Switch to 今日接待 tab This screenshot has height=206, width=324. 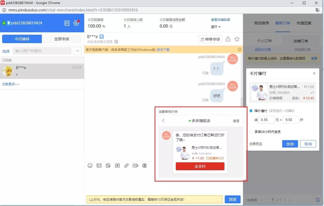(x=22, y=39)
